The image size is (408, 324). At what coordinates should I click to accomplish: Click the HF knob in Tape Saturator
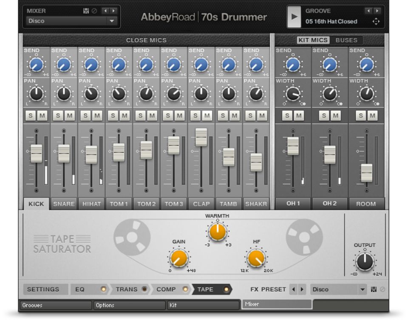tap(256, 258)
